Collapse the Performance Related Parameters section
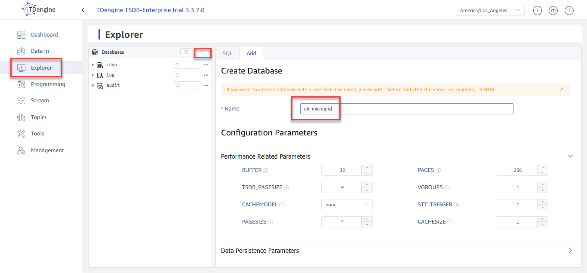This screenshot has height=273, width=587. [x=570, y=156]
